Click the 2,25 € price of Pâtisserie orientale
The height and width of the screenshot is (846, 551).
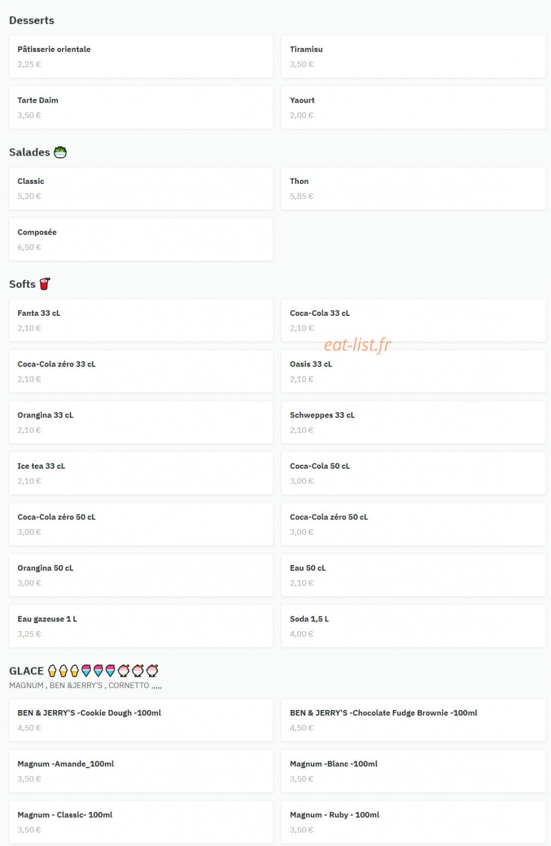pyautogui.click(x=29, y=64)
